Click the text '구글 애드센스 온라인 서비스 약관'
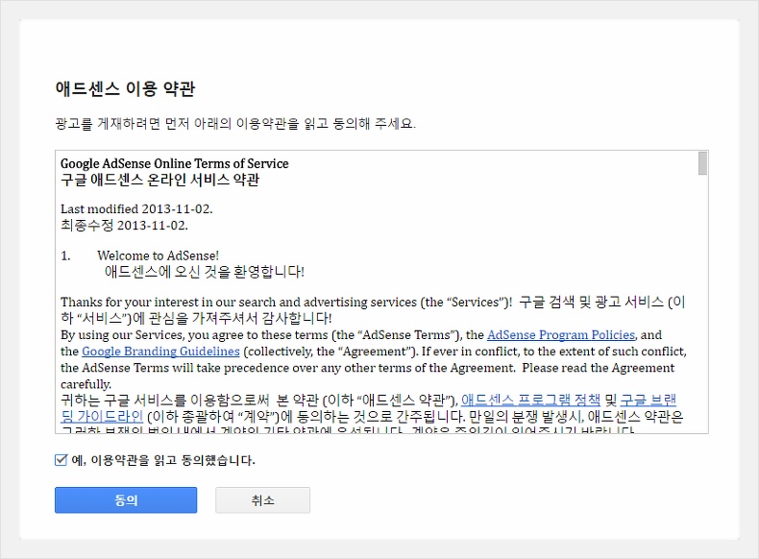The image size is (759, 559). (159, 180)
